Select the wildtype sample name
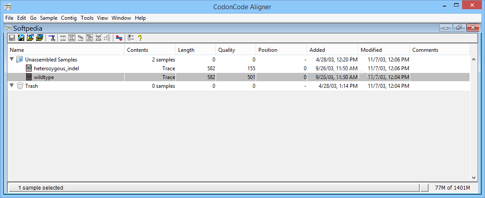The image size is (485, 198). 44,77
